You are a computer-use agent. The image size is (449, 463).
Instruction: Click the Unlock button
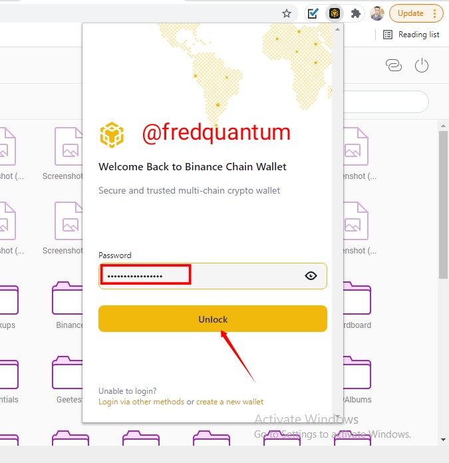point(213,319)
